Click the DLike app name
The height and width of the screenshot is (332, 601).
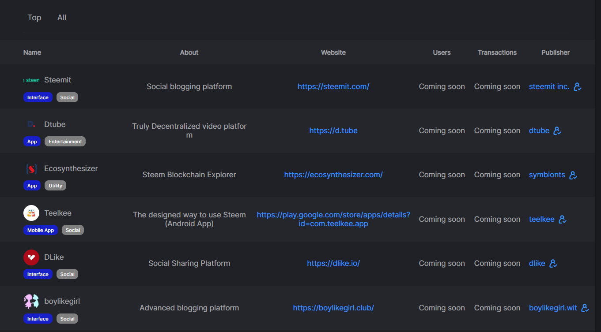(x=54, y=257)
